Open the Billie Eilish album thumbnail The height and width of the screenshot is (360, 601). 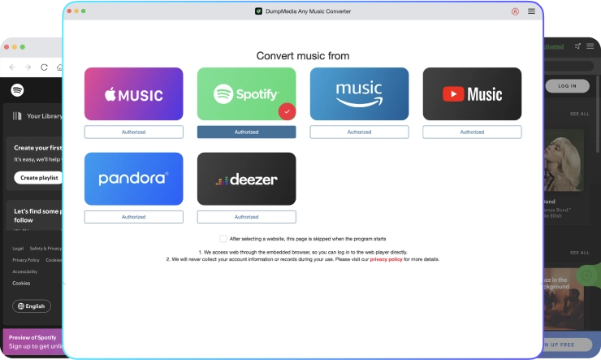click(x=564, y=160)
